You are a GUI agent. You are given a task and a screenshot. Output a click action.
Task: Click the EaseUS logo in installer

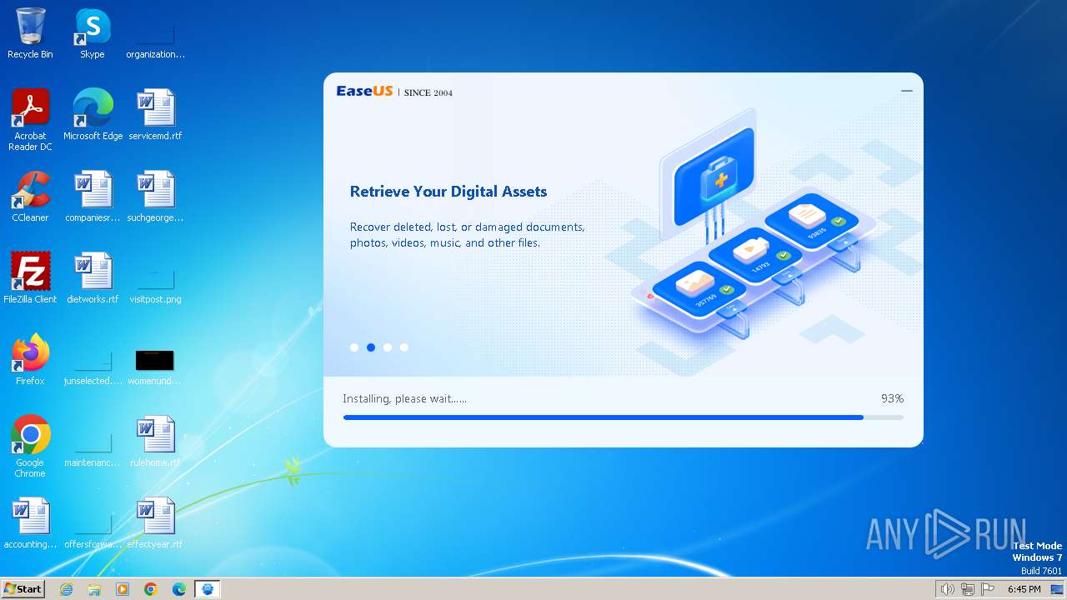(364, 91)
